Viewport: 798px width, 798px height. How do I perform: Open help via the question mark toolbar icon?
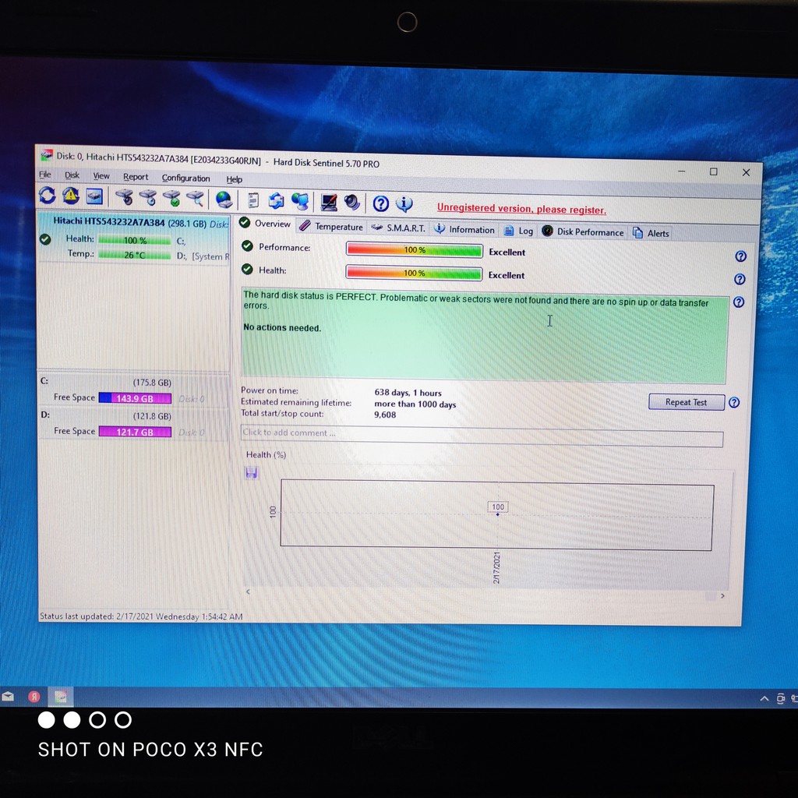[x=380, y=203]
